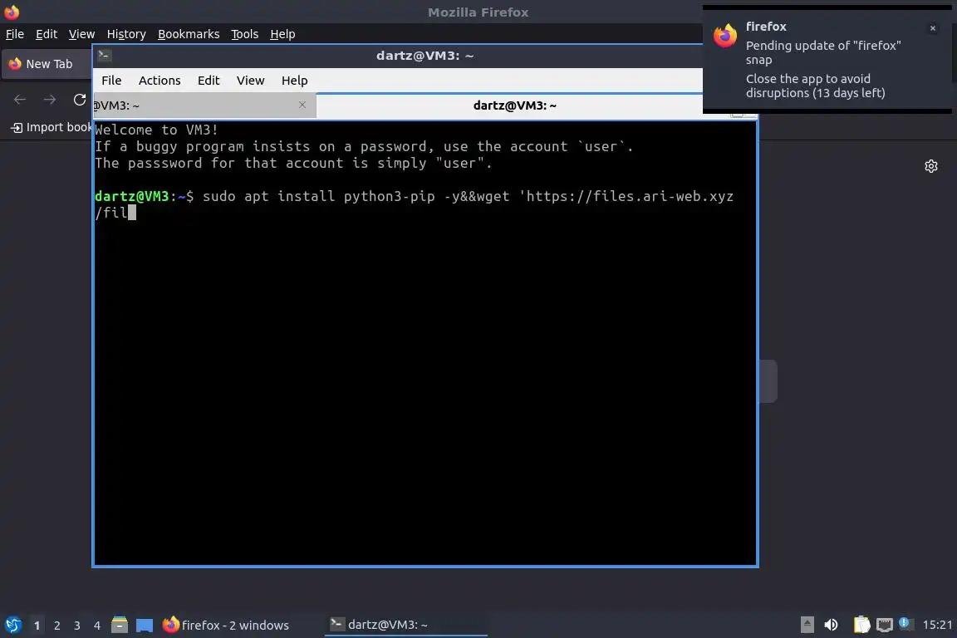Click the terminal command input area
Screen dimensions: 957x638
[425, 343]
